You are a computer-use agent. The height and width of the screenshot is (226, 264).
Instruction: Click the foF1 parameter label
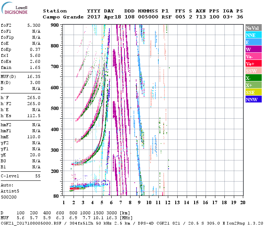[6, 31]
